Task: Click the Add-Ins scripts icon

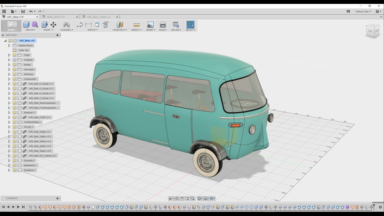Action: point(176,25)
